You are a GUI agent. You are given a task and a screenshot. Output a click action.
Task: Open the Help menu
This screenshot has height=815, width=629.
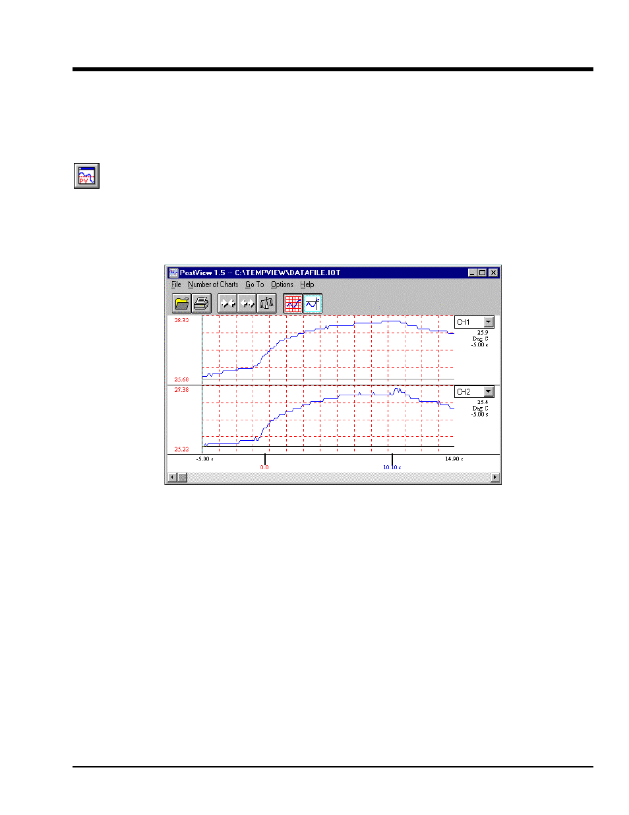point(307,284)
